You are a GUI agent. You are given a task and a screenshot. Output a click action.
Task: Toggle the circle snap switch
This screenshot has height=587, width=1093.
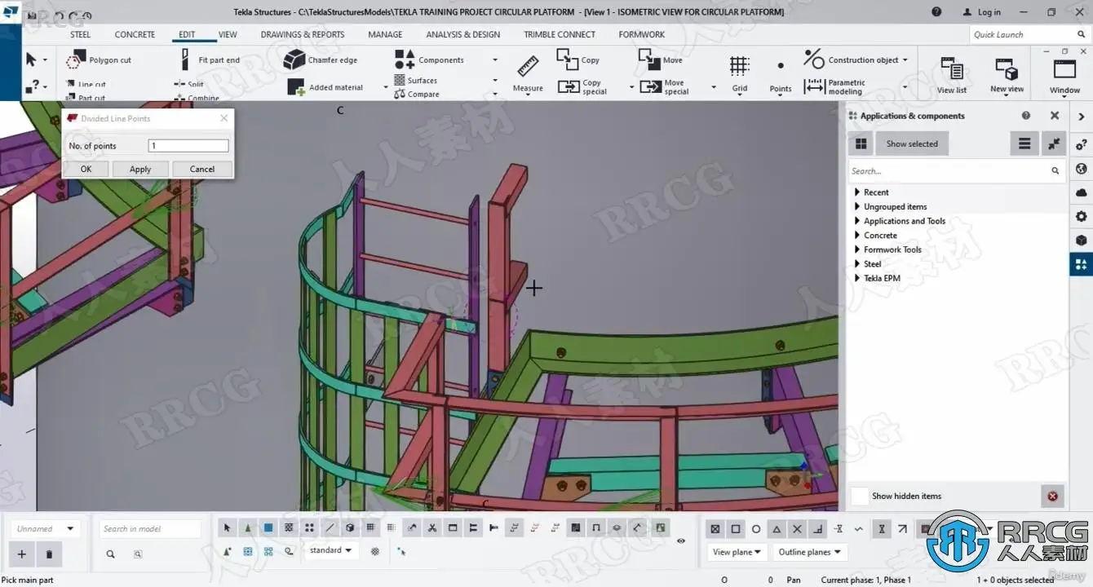[x=756, y=528]
